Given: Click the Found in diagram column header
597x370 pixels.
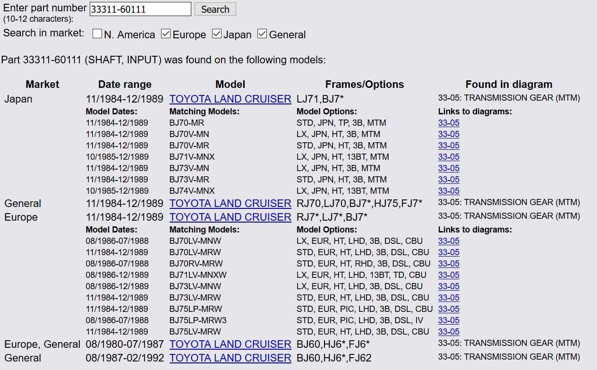Looking at the screenshot, I should point(509,85).
